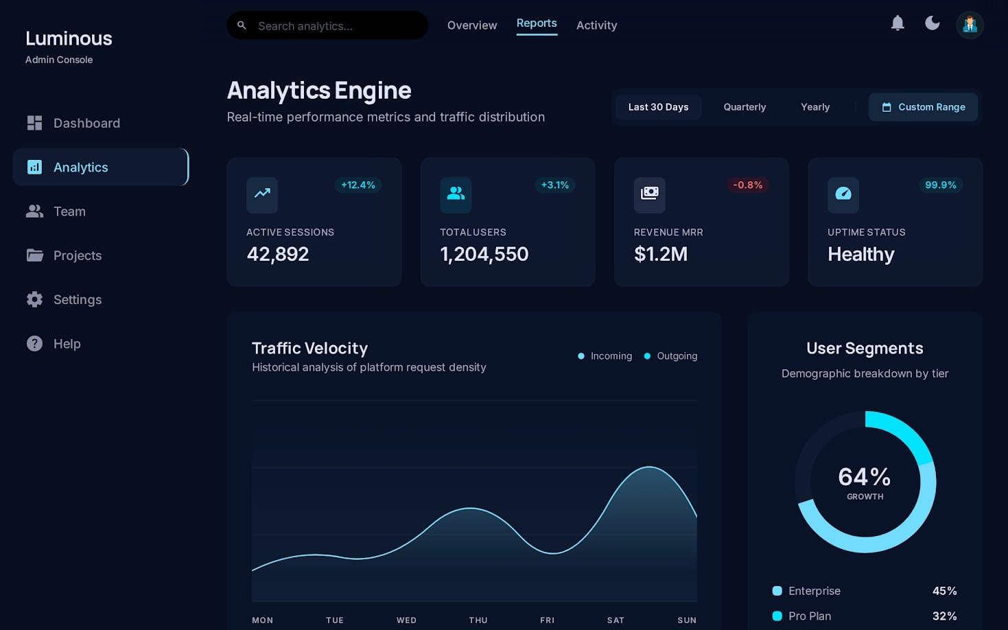This screenshot has width=1008, height=630.
Task: Click the User Segments heading
Action: click(865, 348)
